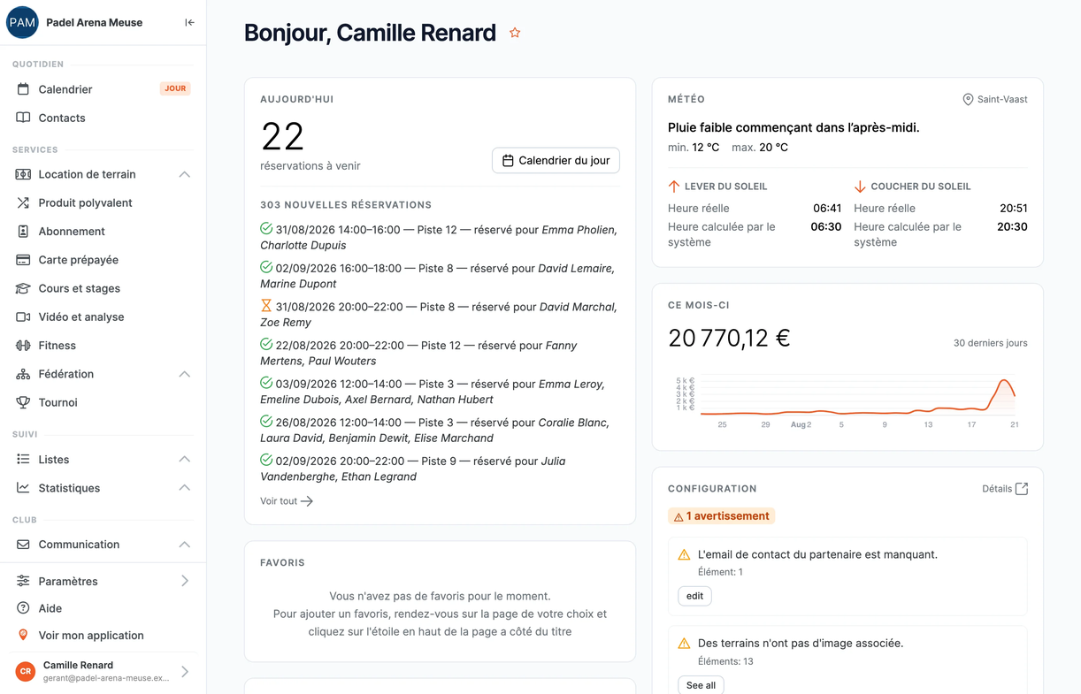The image size is (1081, 694).
Task: Click the Fitness dumbbell icon
Action: 23,346
